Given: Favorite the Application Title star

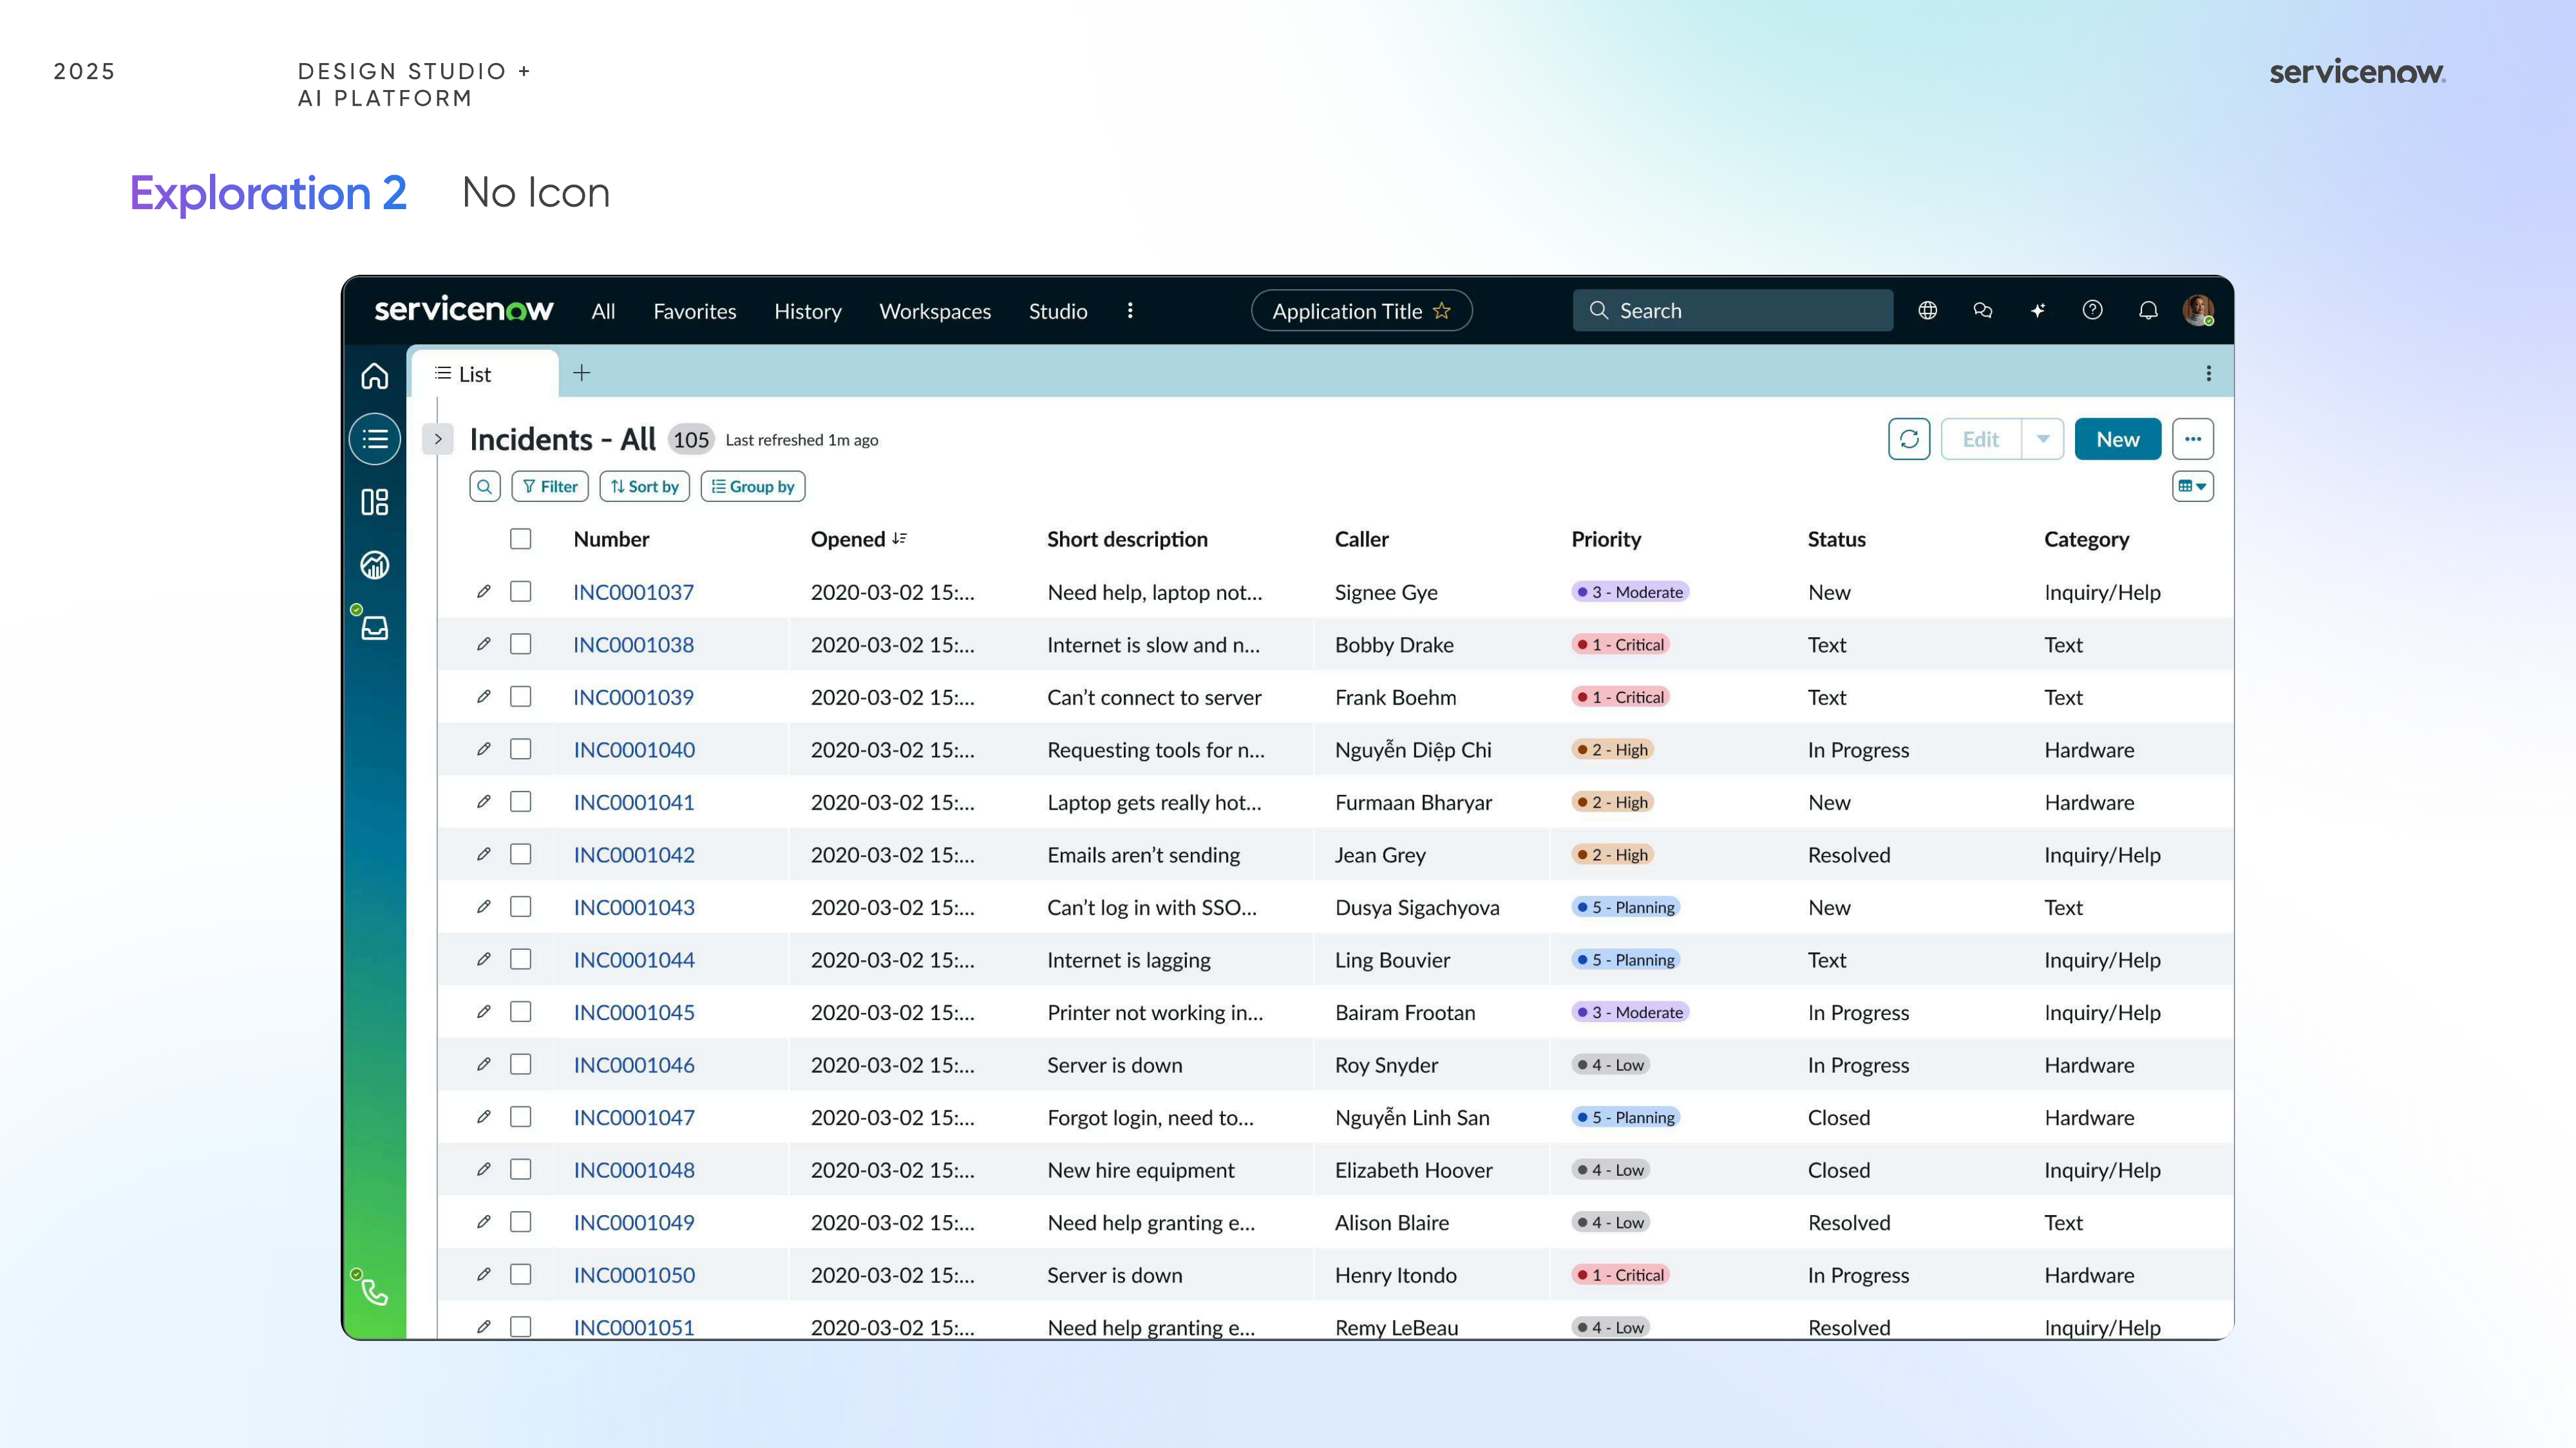Looking at the screenshot, I should pyautogui.click(x=1442, y=311).
